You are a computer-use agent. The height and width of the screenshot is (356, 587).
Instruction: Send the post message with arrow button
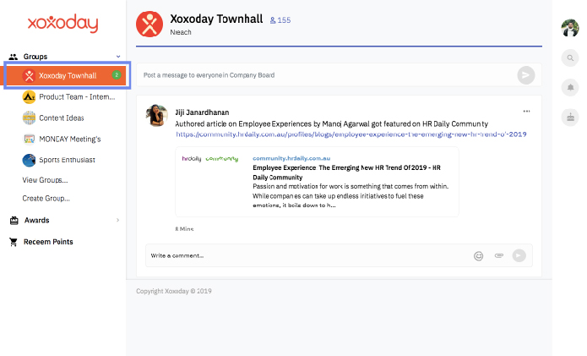coord(526,75)
